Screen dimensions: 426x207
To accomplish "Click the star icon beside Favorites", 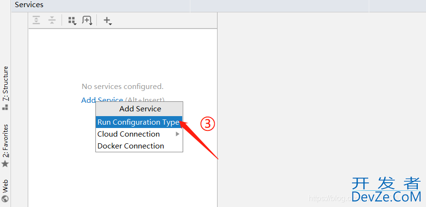I will (5, 164).
